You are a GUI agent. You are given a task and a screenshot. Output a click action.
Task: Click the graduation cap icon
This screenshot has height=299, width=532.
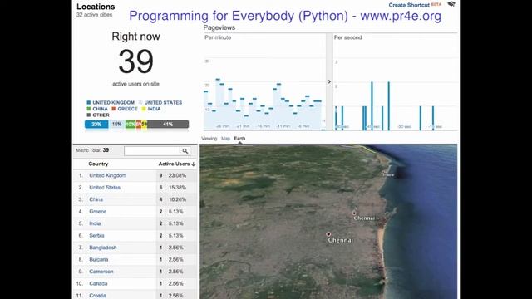coord(451,4)
